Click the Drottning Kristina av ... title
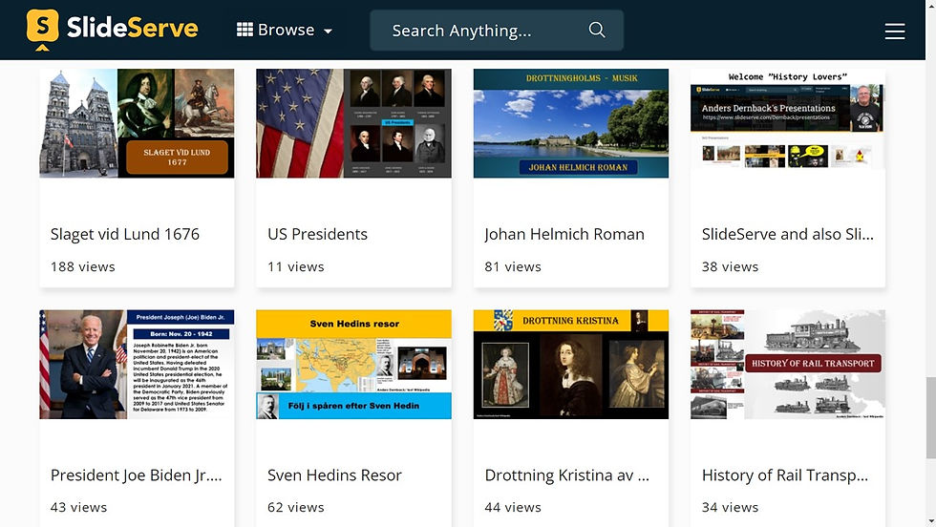Viewport: 936px width, 527px height. pos(566,475)
